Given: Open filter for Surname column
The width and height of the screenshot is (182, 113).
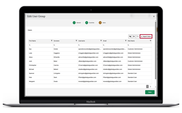Looking at the screenshot, I should pos(76,41).
